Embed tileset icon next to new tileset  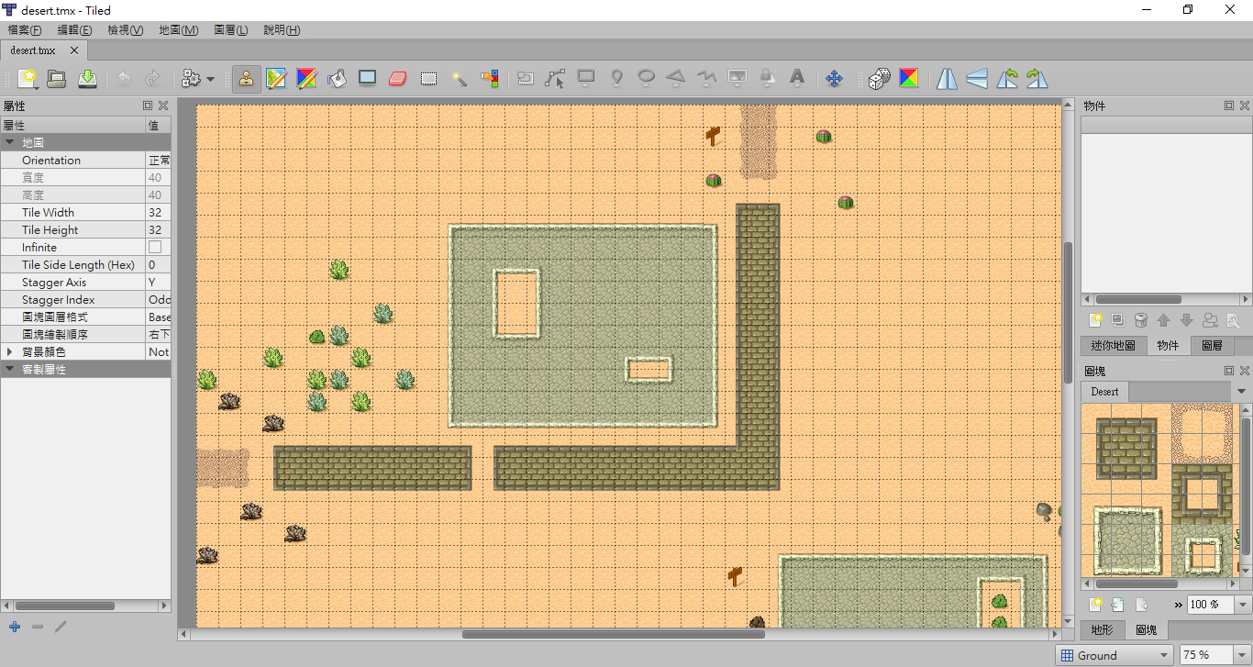click(x=1118, y=605)
